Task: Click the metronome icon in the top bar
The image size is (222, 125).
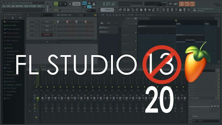Action: [x=170, y=4]
